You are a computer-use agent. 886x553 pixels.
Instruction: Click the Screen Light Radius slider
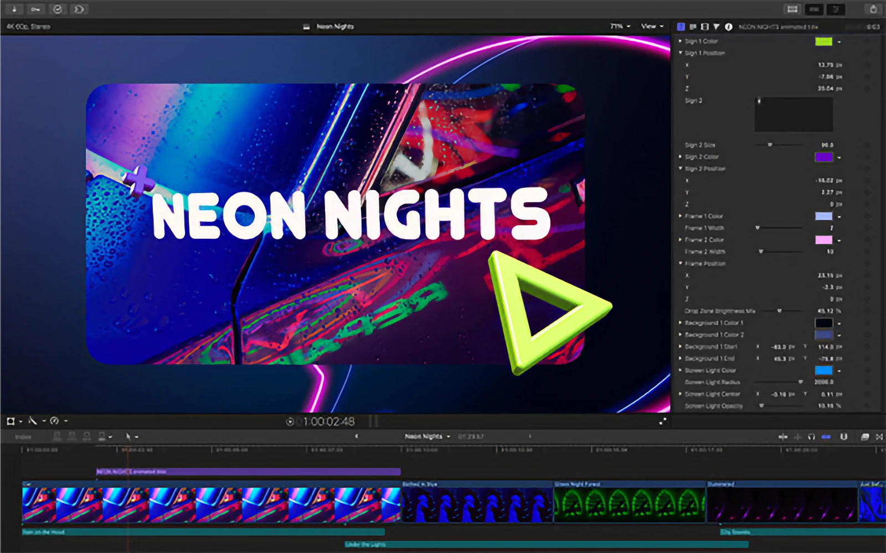(779, 382)
